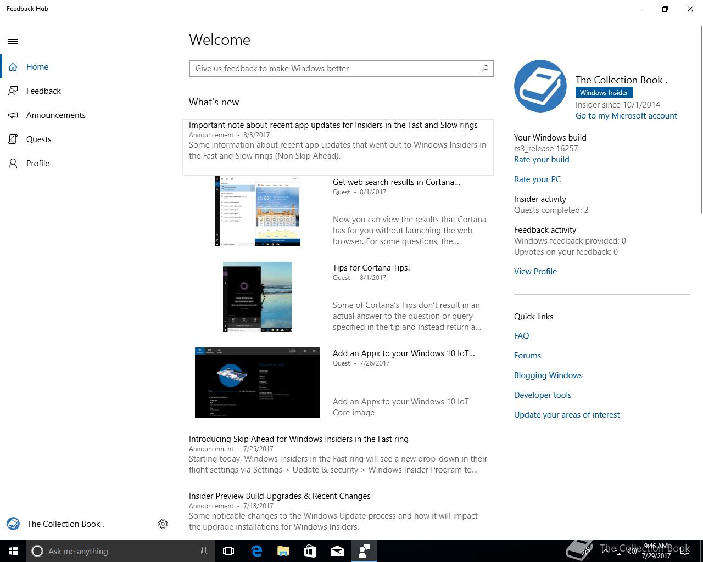Viewport: 703px width, 562px height.
Task: Open the Developer tools link
Action: [x=543, y=395]
